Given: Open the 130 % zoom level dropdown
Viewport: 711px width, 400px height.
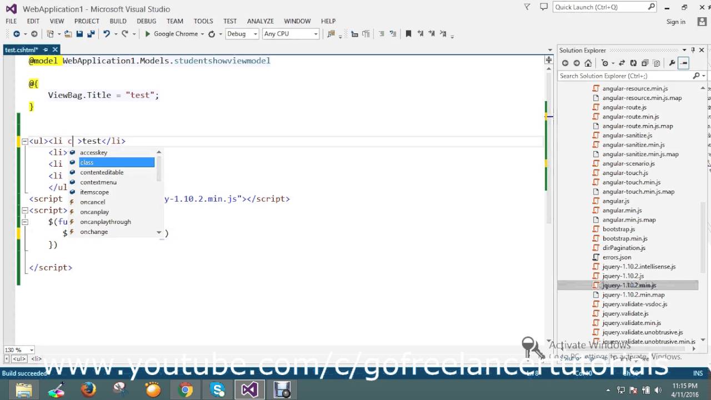Looking at the screenshot, I should click(x=32, y=350).
